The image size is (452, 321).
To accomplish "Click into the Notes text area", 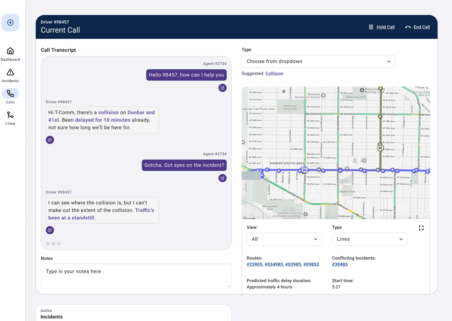I will [136, 276].
